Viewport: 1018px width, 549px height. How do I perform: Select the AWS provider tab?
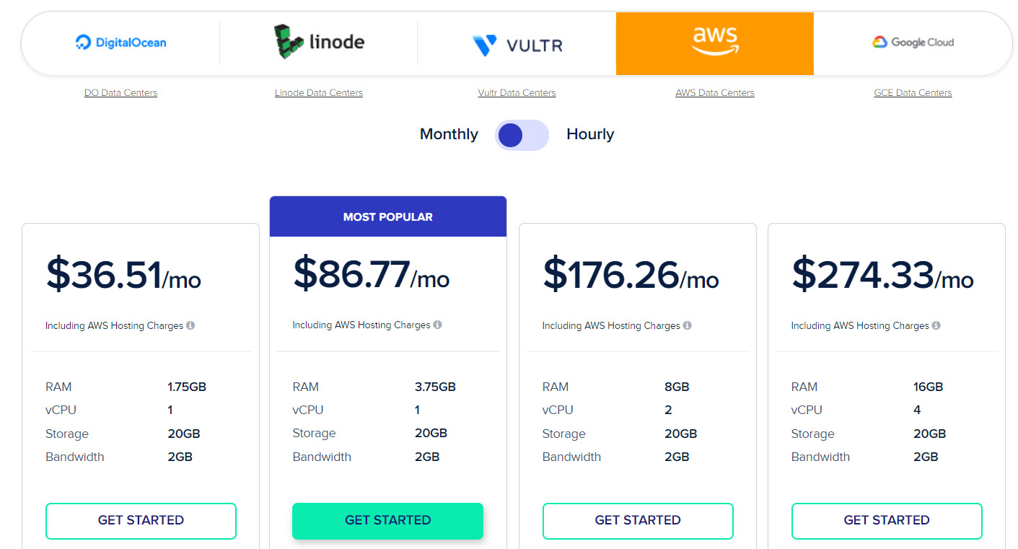[x=714, y=43]
